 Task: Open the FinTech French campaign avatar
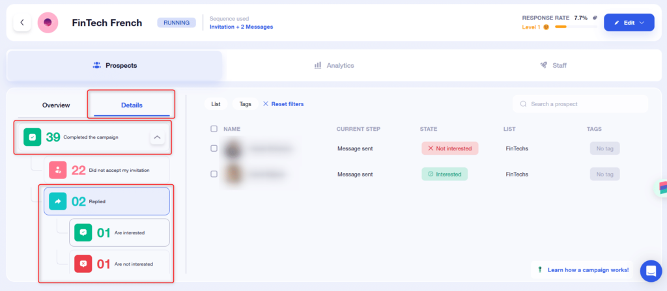pos(48,23)
